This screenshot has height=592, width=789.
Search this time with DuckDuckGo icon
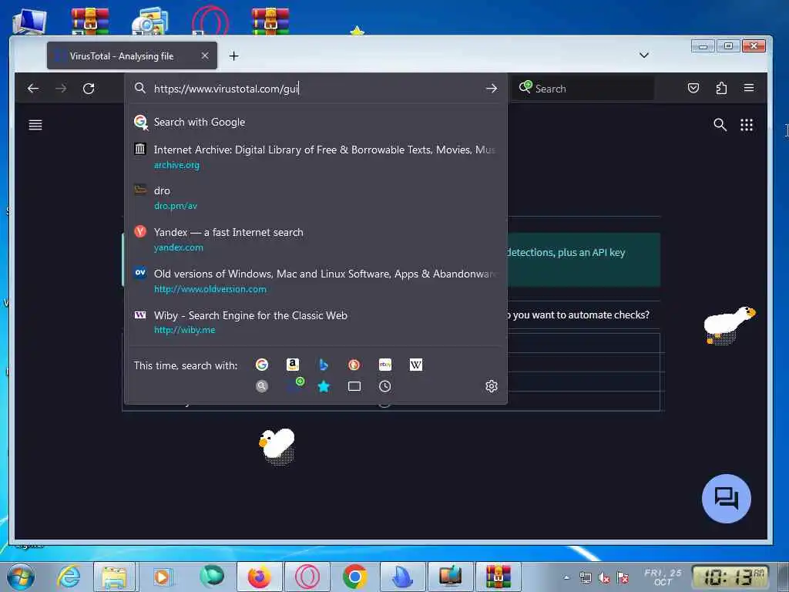point(354,365)
